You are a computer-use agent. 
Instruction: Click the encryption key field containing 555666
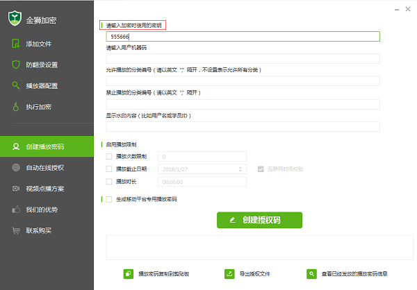point(243,36)
